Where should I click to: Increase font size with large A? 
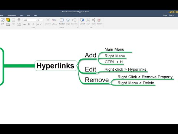pyautogui.click(x=38, y=24)
